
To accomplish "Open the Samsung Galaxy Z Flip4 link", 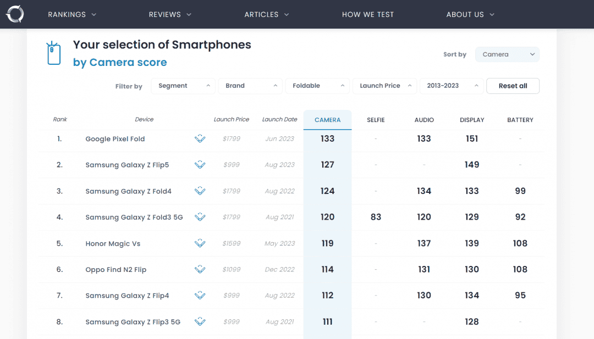I will pyautogui.click(x=127, y=296).
